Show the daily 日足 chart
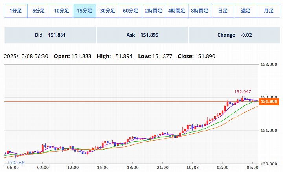 click(x=222, y=11)
